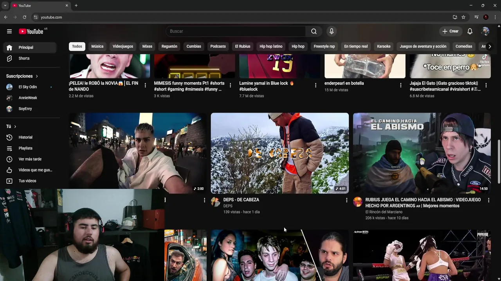Image resolution: width=501 pixels, height=281 pixels.
Task: Open Tus videos in the sidebar
Action: coord(31,181)
